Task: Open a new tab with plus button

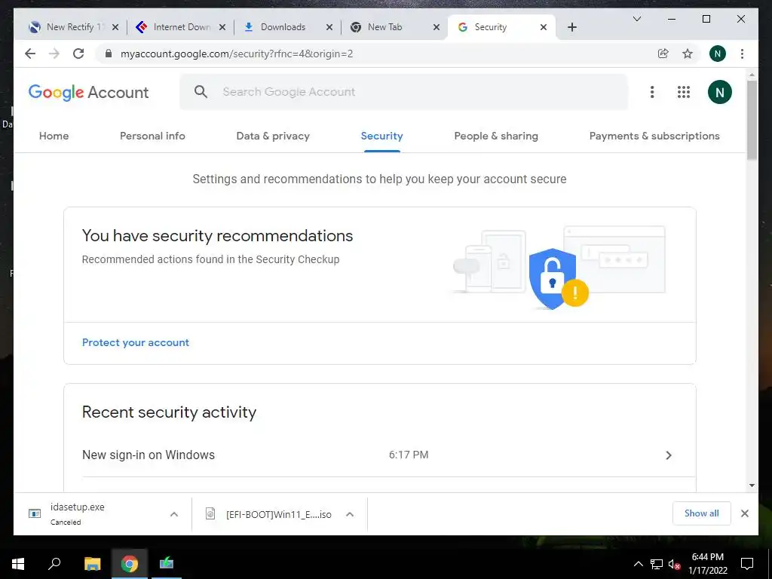Action: (x=571, y=27)
